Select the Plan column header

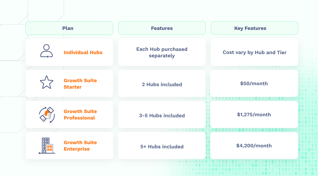(x=69, y=28)
